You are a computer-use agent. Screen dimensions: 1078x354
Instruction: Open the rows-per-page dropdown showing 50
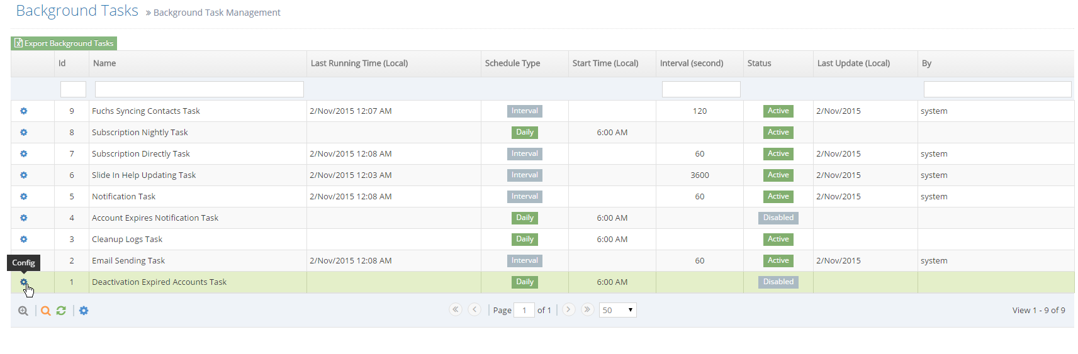(x=617, y=310)
